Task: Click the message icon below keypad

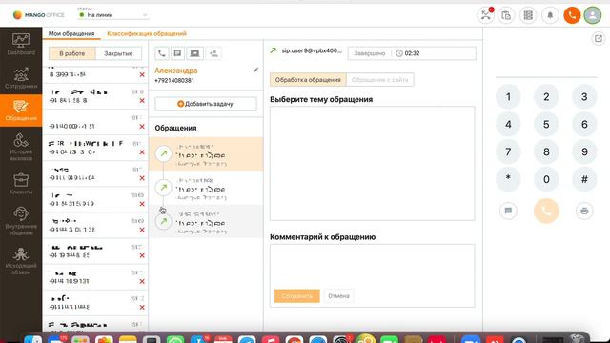Action: pos(508,211)
